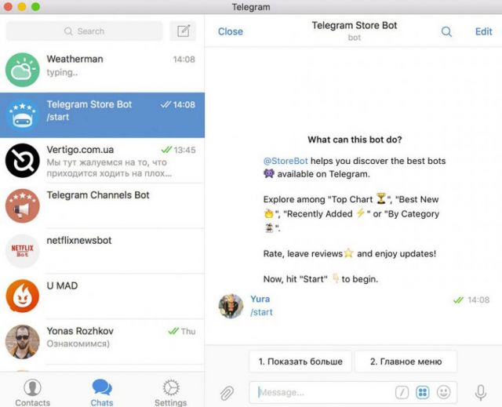The height and width of the screenshot is (407, 502).
Task: Click the 14:08 timestamp on Yura's message
Action: tap(478, 300)
